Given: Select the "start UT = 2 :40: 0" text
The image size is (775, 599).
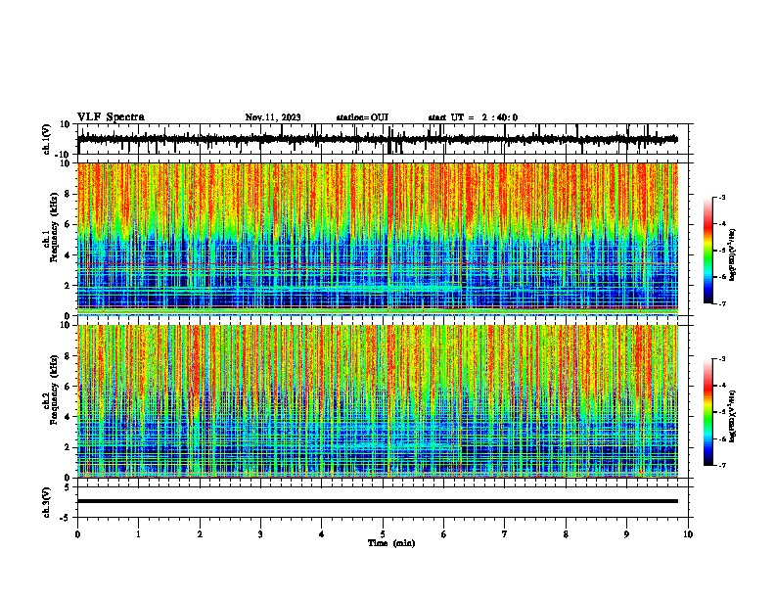Looking at the screenshot, I should (473, 117).
